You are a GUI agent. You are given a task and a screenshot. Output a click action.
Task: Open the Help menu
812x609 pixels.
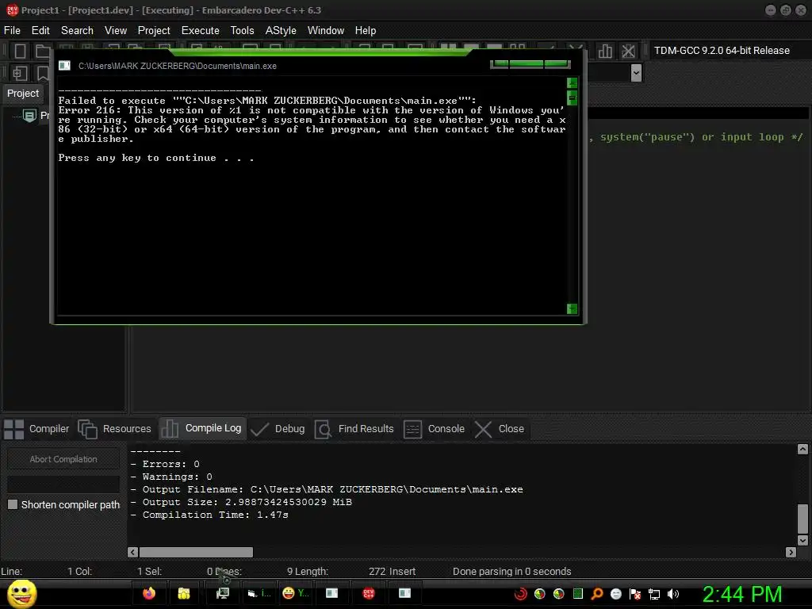(x=365, y=31)
